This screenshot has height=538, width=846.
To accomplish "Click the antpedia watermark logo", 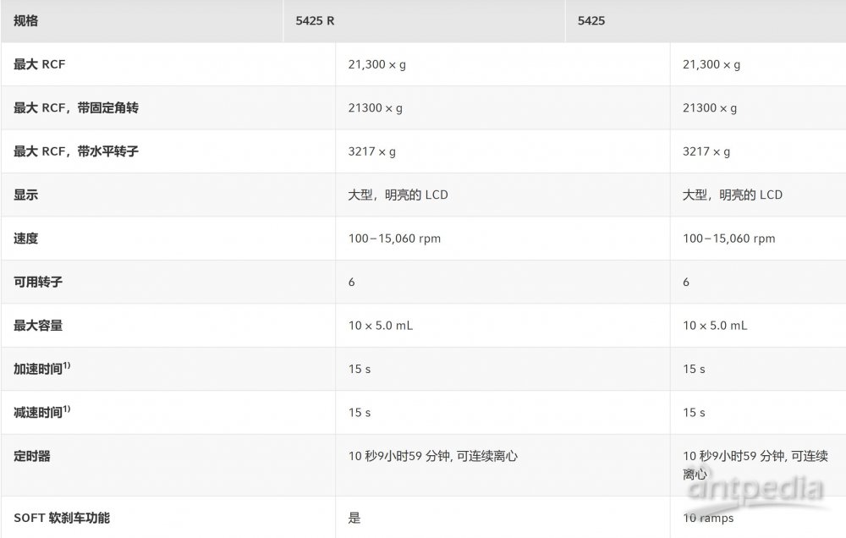I will coord(755,489).
